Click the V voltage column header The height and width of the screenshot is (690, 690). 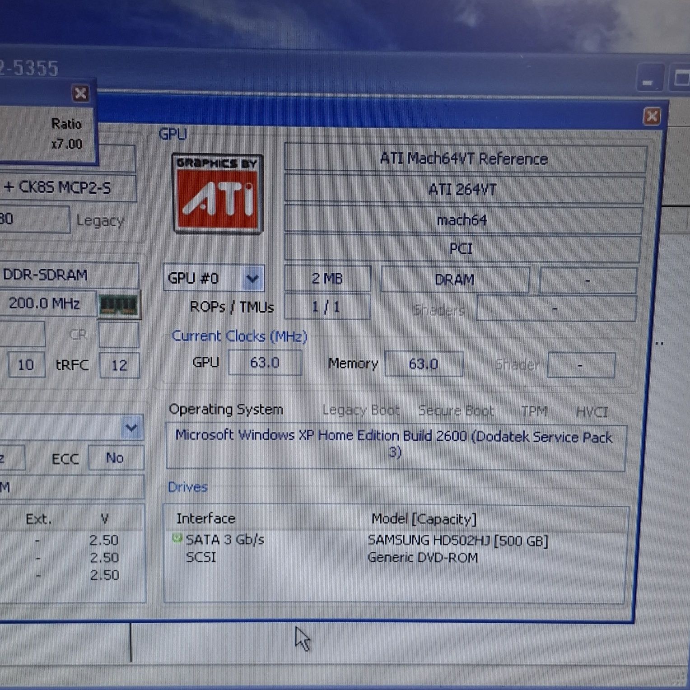tap(105, 518)
